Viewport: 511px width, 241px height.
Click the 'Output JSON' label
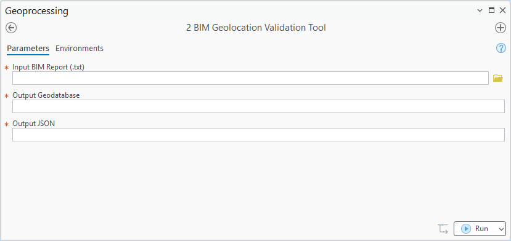pyautogui.click(x=33, y=124)
